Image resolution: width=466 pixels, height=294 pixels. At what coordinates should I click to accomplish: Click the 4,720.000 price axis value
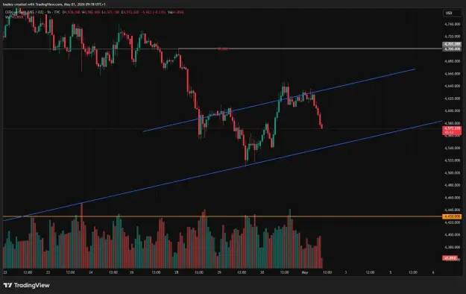click(453, 37)
